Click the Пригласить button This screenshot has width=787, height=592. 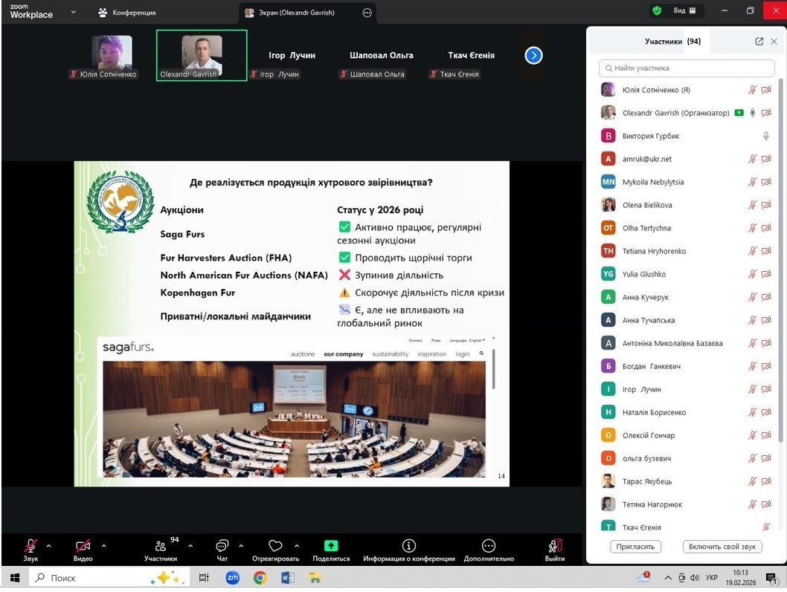[635, 547]
